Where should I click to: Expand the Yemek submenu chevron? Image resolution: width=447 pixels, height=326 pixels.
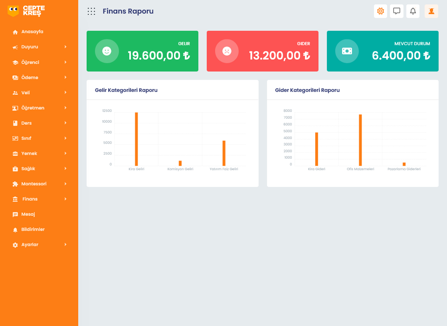(65, 153)
